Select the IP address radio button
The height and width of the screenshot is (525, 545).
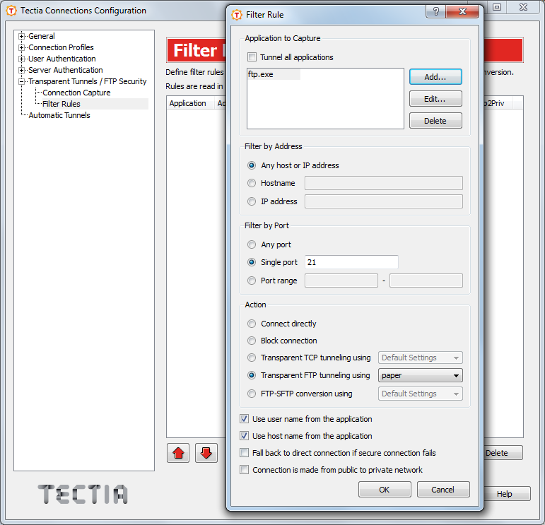[x=252, y=201]
